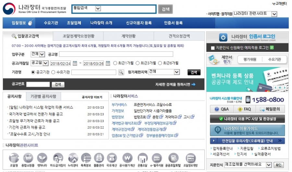This screenshot has height=172, width=292.
Task: Switch to 조달청계약요청현황 tab
Action: point(78,36)
